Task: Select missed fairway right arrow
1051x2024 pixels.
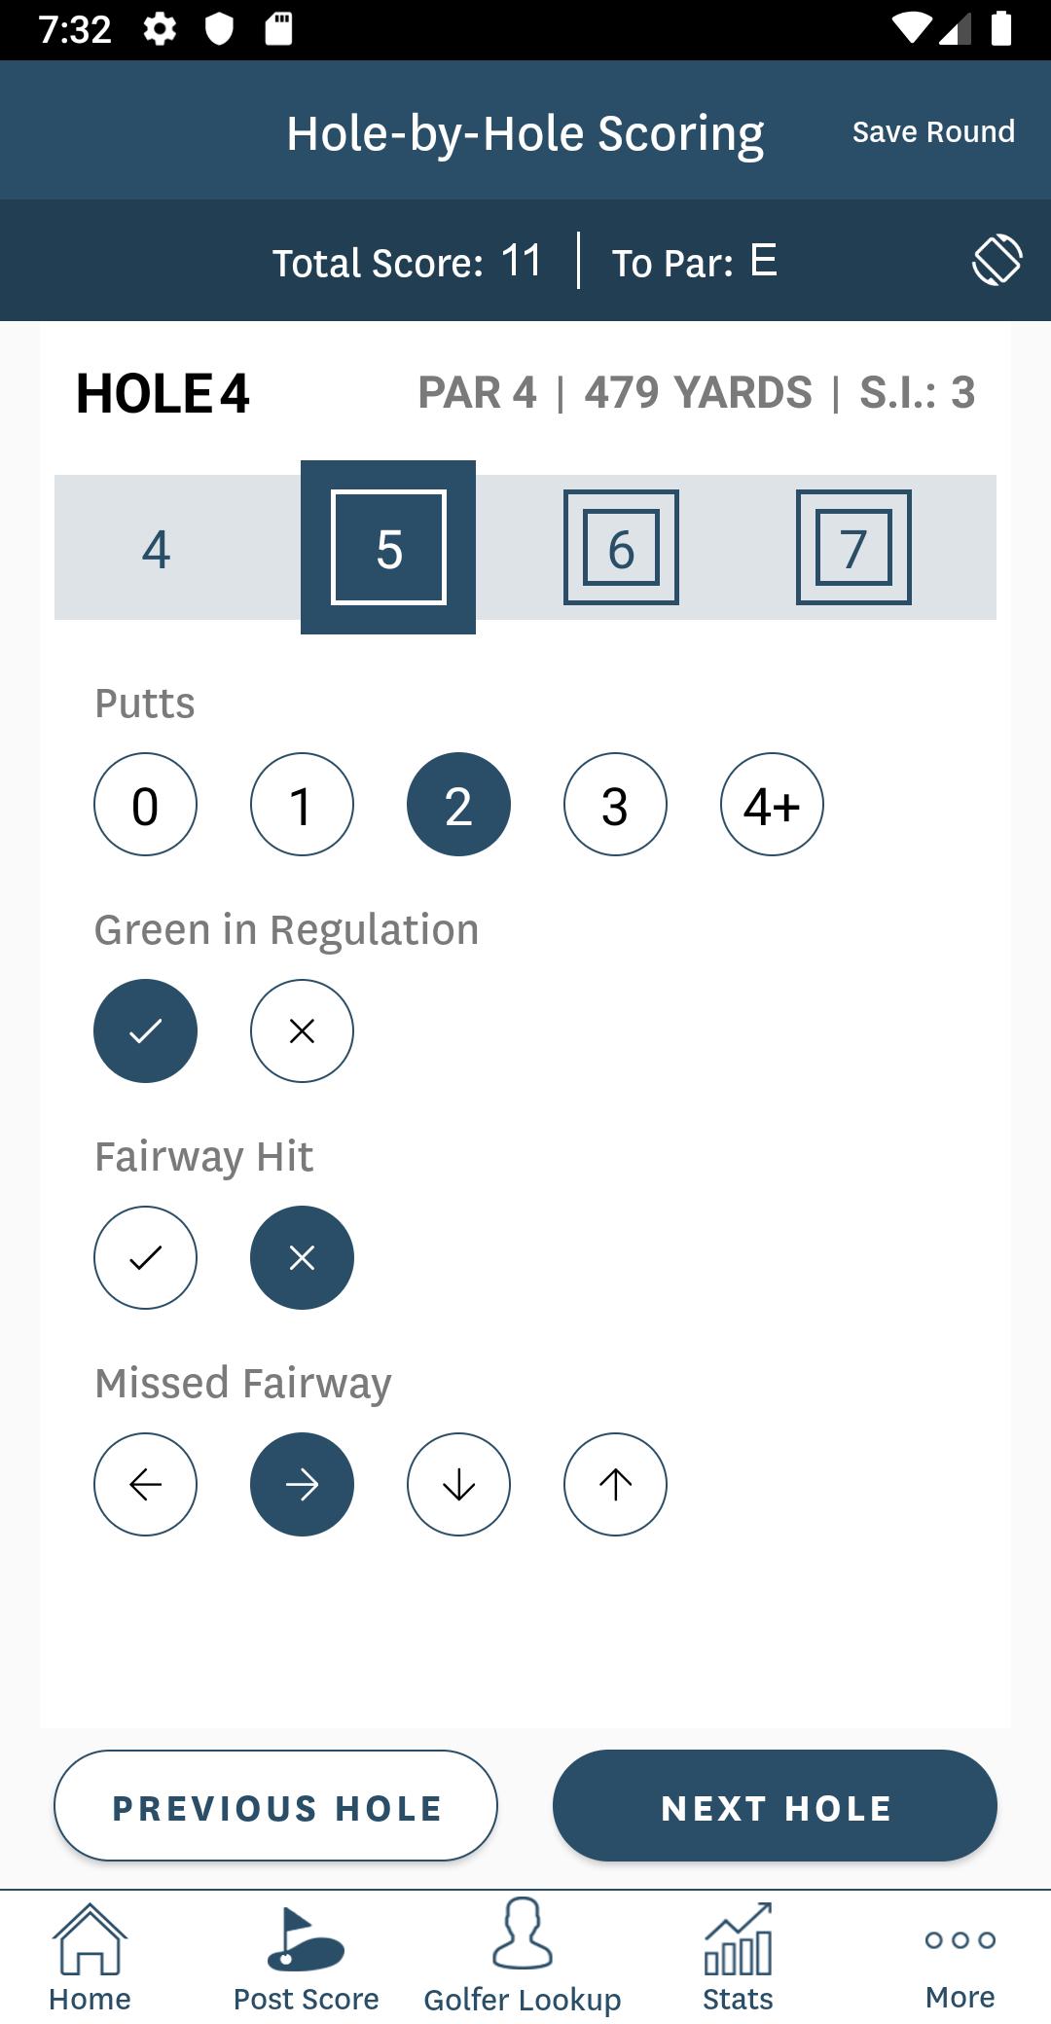Action: point(302,1484)
